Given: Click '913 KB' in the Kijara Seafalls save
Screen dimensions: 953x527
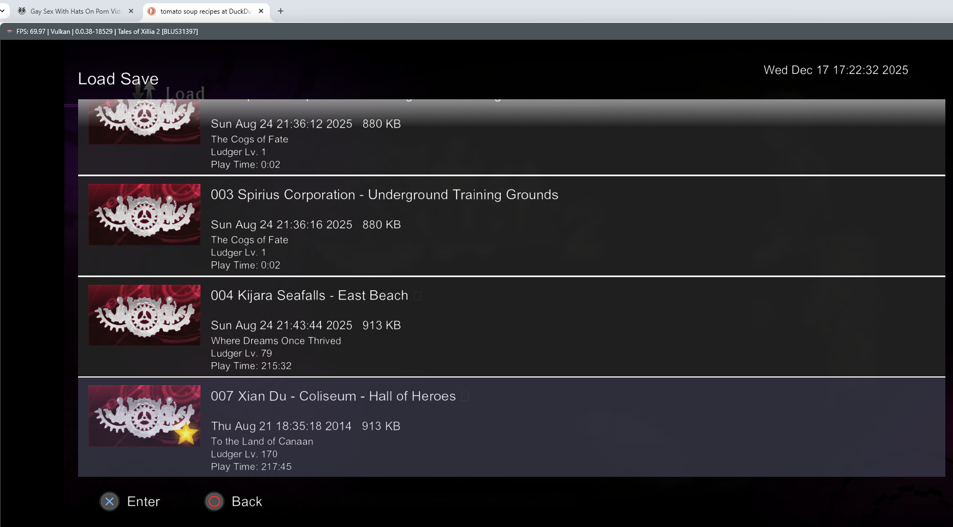Looking at the screenshot, I should pyautogui.click(x=381, y=325).
